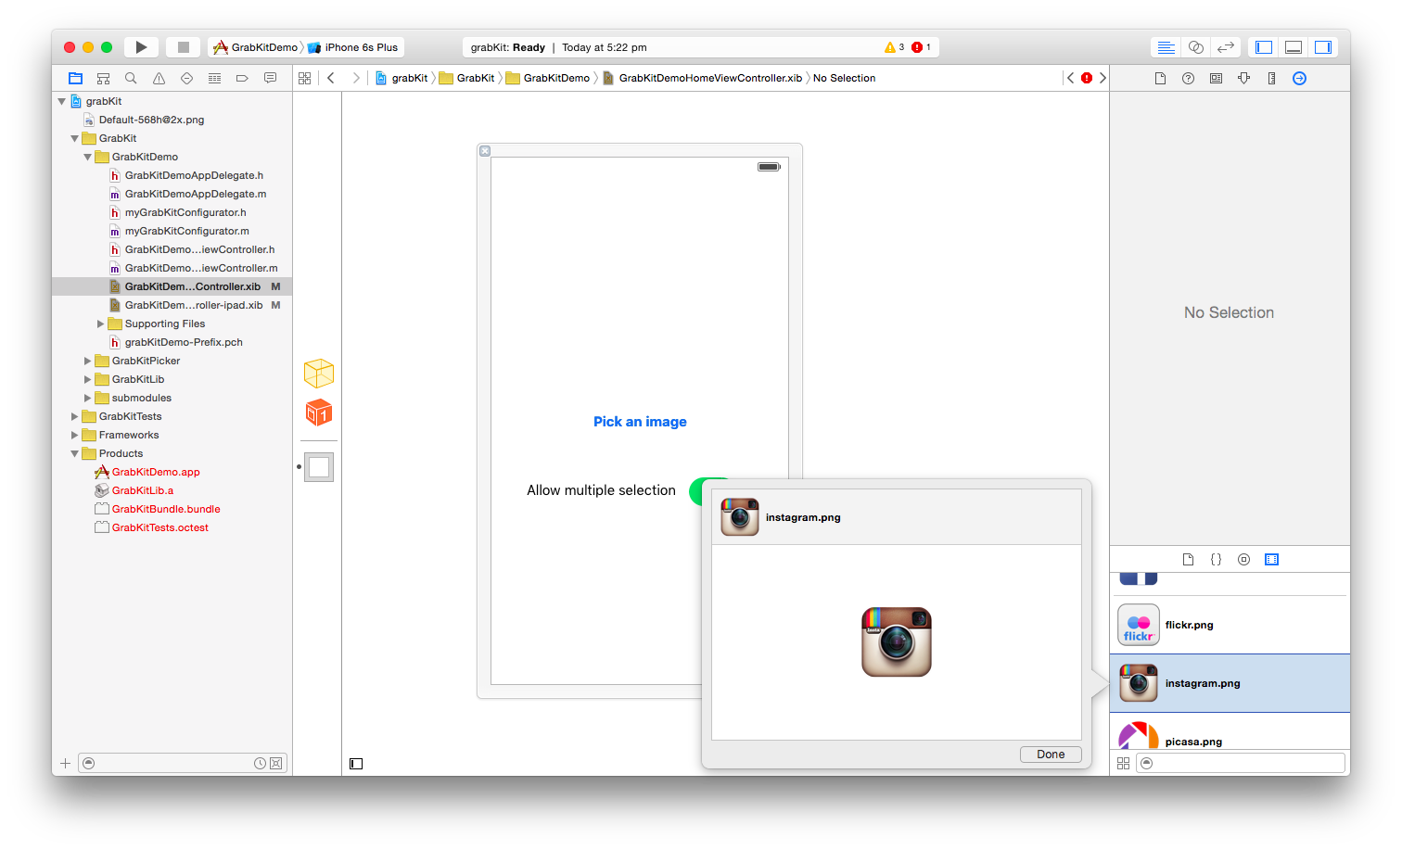Open the project navigator tab
The height and width of the screenshot is (850, 1402).
[x=76, y=79]
